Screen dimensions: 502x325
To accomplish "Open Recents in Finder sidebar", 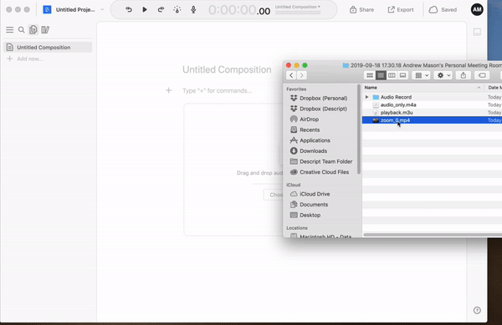I will click(x=305, y=129).
